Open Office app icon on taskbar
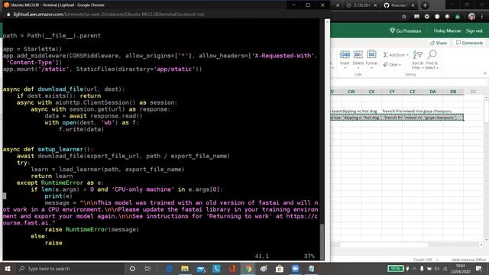The image size is (489, 275). coord(232,268)
